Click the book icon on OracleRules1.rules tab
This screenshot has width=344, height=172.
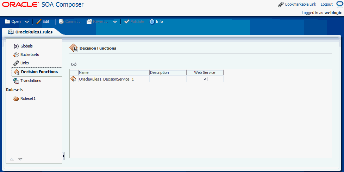11,32
